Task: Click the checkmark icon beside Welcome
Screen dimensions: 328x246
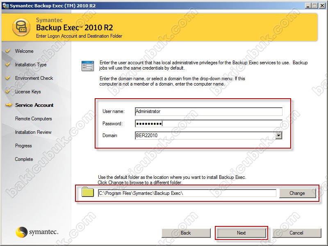Action: (x=8, y=51)
